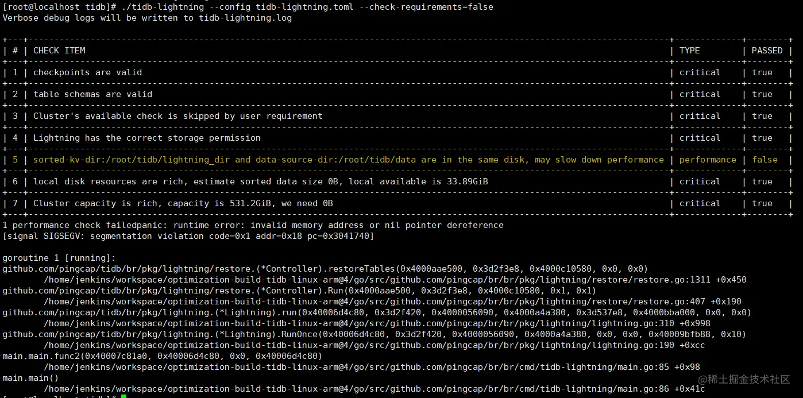Click the main.main.func2 stack frame line
The height and width of the screenshot is (398, 803).
pyautogui.click(x=162, y=356)
